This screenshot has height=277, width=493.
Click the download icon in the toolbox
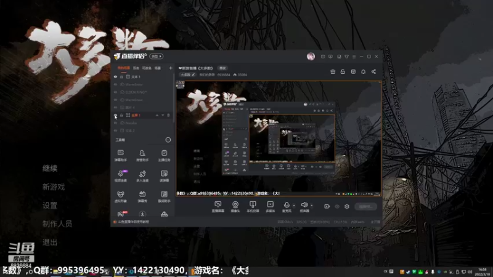142,214
